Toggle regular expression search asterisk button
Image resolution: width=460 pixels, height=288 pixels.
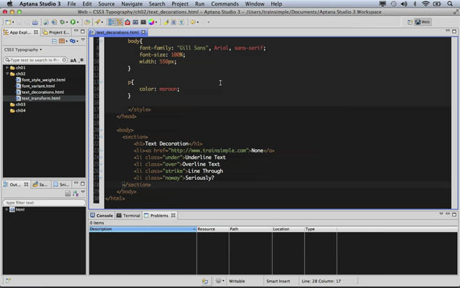82,60
